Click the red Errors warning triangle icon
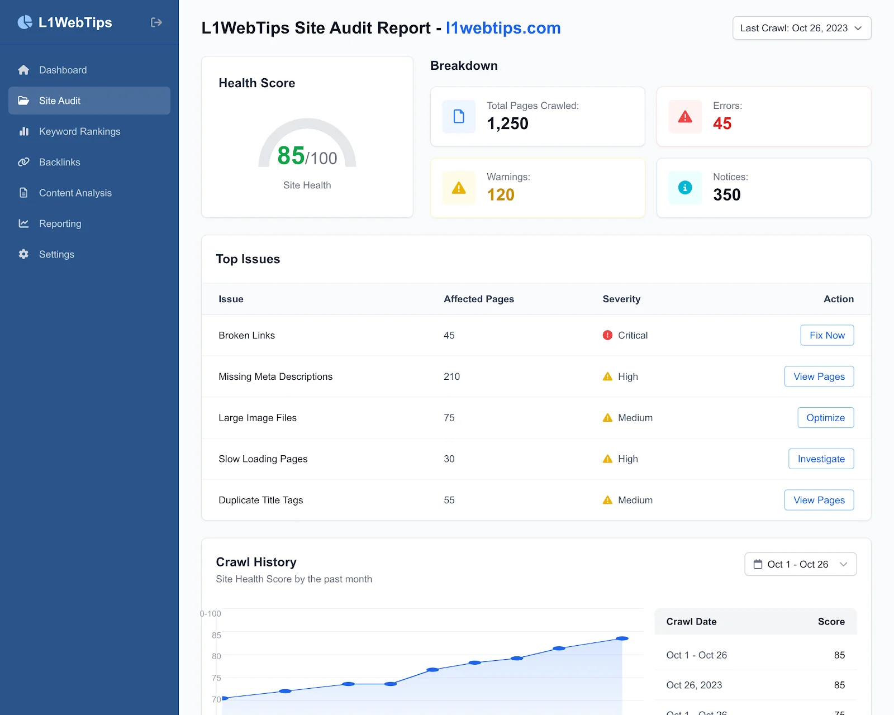 (685, 117)
